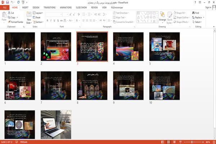This screenshot has width=216, height=144.
Task: Increase font size
Action: 71,14
